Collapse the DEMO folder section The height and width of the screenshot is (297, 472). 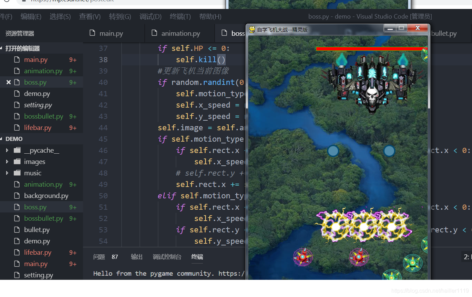(x=14, y=139)
